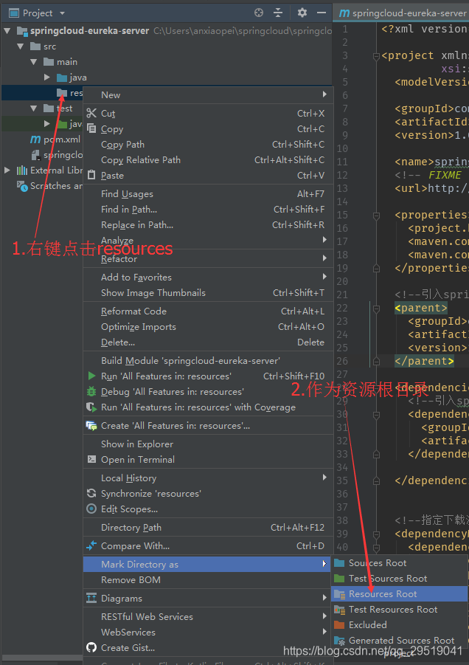Click the Open in Terminal icon
The height and width of the screenshot is (665, 469).
pos(91,459)
